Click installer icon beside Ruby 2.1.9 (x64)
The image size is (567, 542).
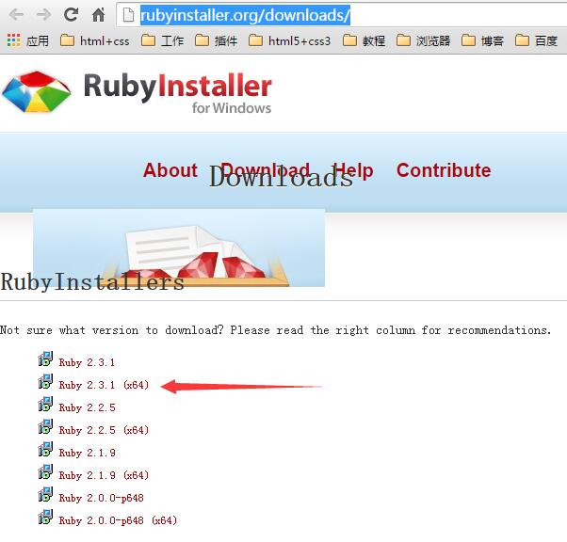pos(45,472)
